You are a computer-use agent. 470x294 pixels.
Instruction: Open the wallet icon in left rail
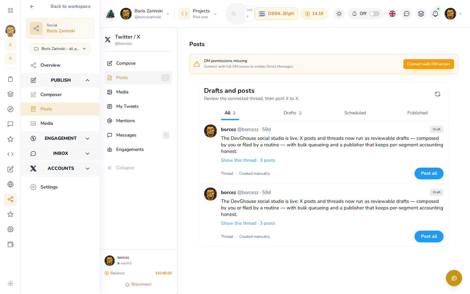point(10,244)
